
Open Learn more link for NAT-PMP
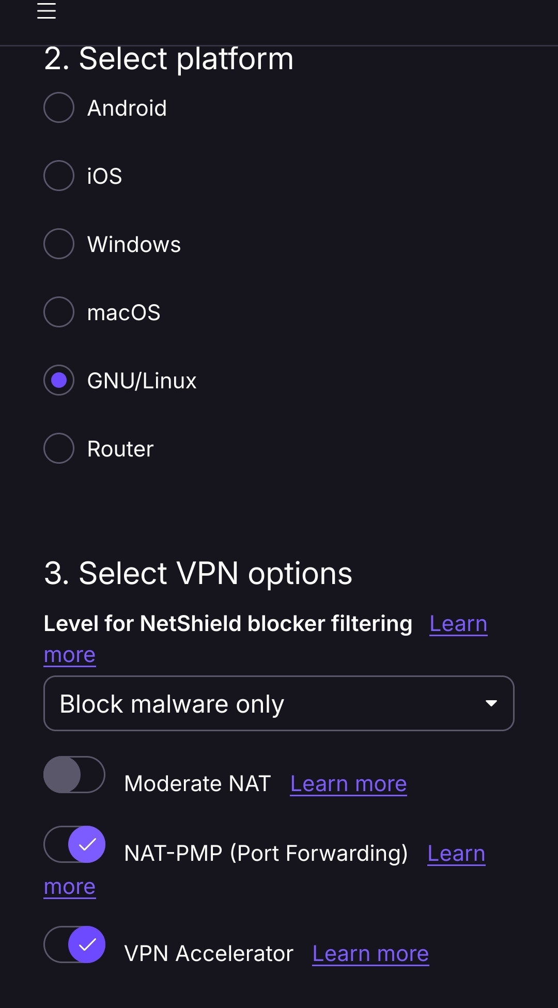[x=456, y=854]
